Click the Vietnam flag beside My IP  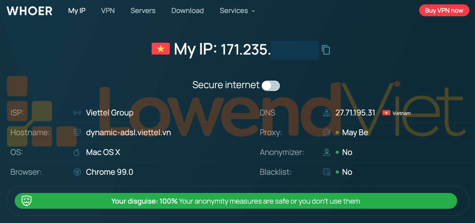pyautogui.click(x=160, y=49)
